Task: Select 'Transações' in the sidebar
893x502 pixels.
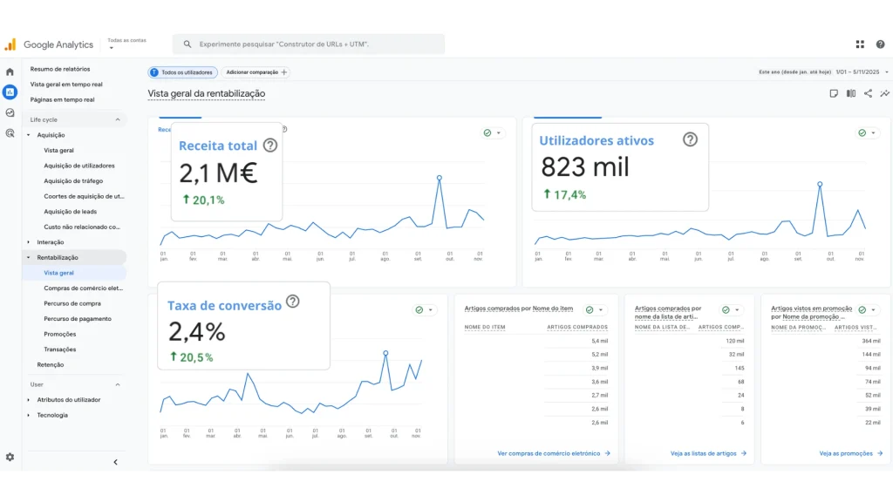Action: click(59, 349)
